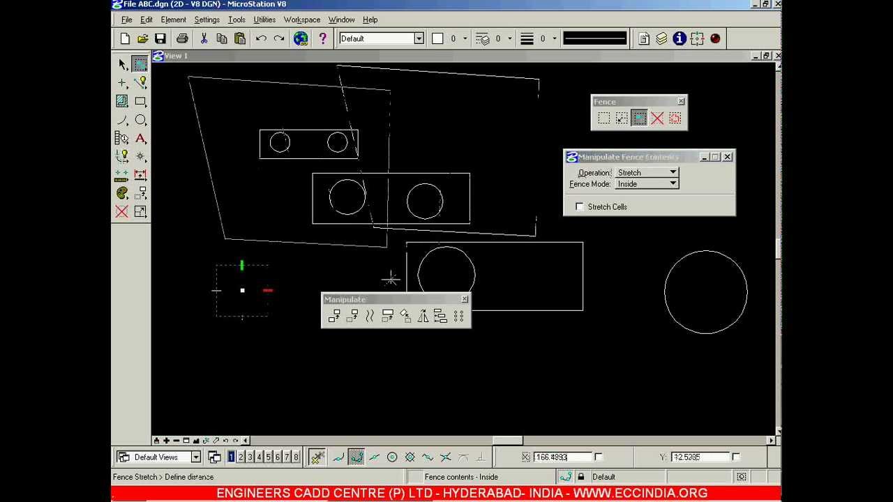Select the Fence tool in the main toolbox

click(x=140, y=65)
